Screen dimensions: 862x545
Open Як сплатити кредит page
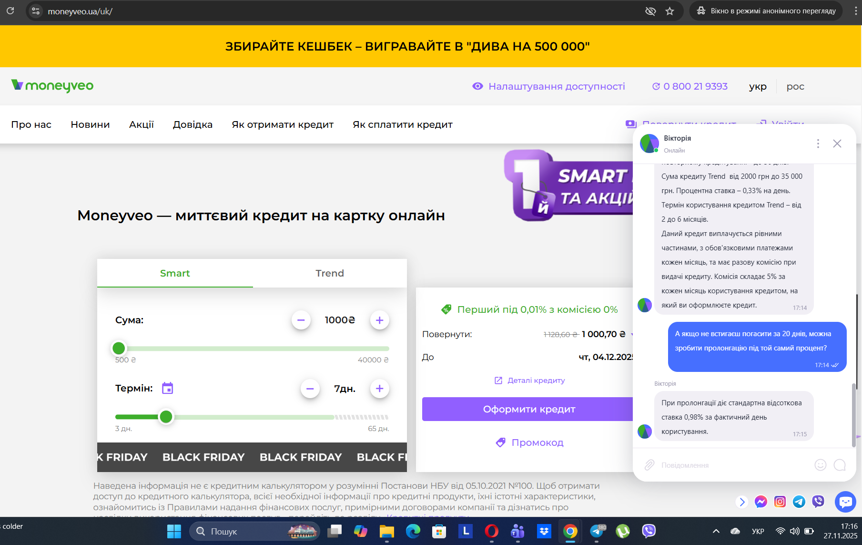point(403,124)
